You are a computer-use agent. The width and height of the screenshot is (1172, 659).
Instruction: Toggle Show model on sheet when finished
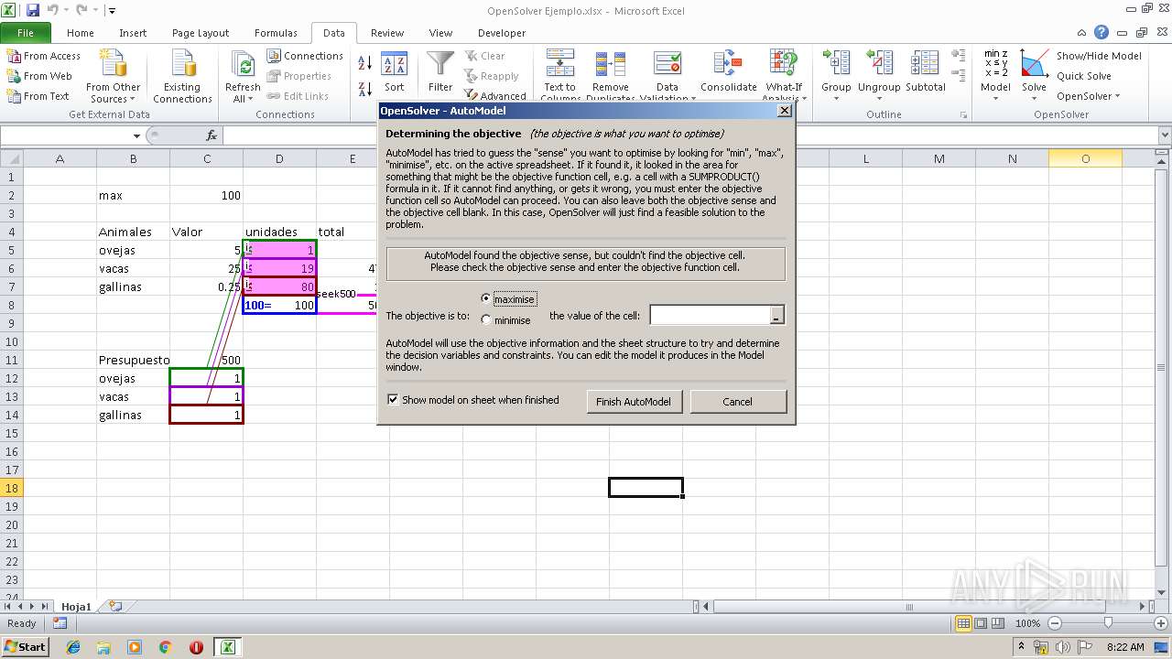coord(393,400)
